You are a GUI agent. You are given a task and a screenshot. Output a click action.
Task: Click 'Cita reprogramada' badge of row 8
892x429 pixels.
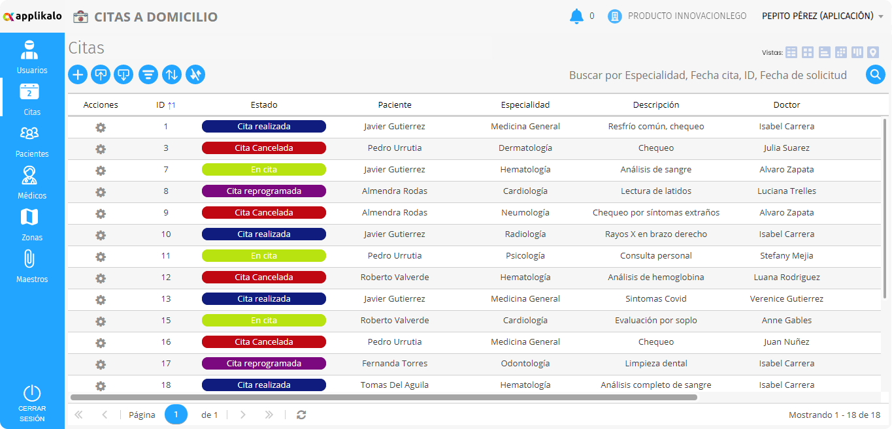pos(264,191)
